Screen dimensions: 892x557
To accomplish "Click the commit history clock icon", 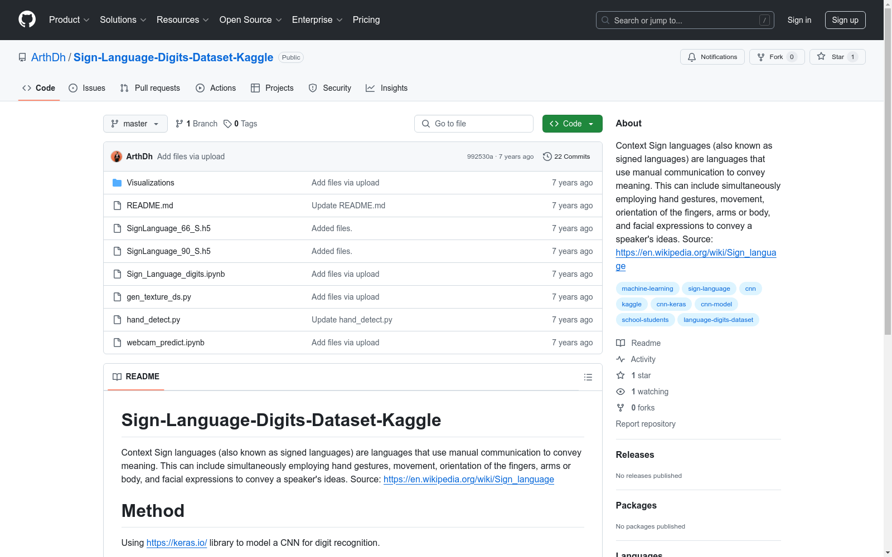I will pyautogui.click(x=547, y=157).
